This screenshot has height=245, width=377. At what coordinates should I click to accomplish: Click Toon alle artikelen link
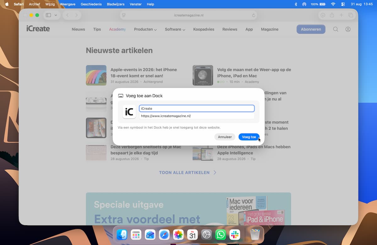click(188, 172)
